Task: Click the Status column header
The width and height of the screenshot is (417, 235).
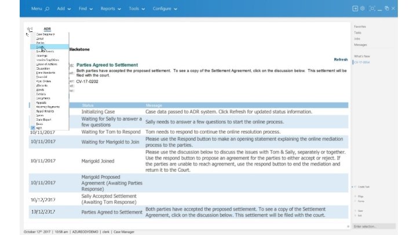Action: [88, 105]
